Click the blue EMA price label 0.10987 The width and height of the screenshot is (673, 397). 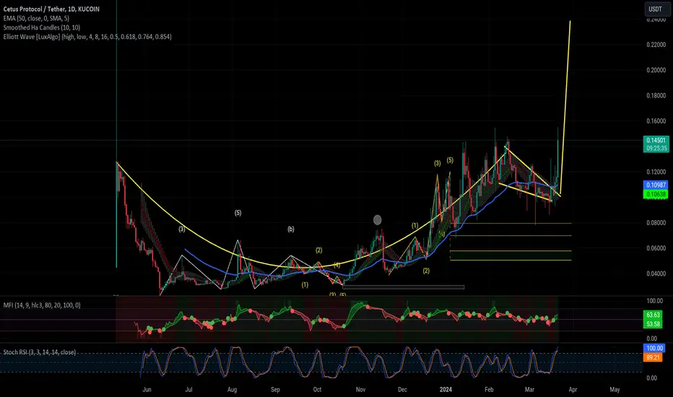[x=656, y=185]
